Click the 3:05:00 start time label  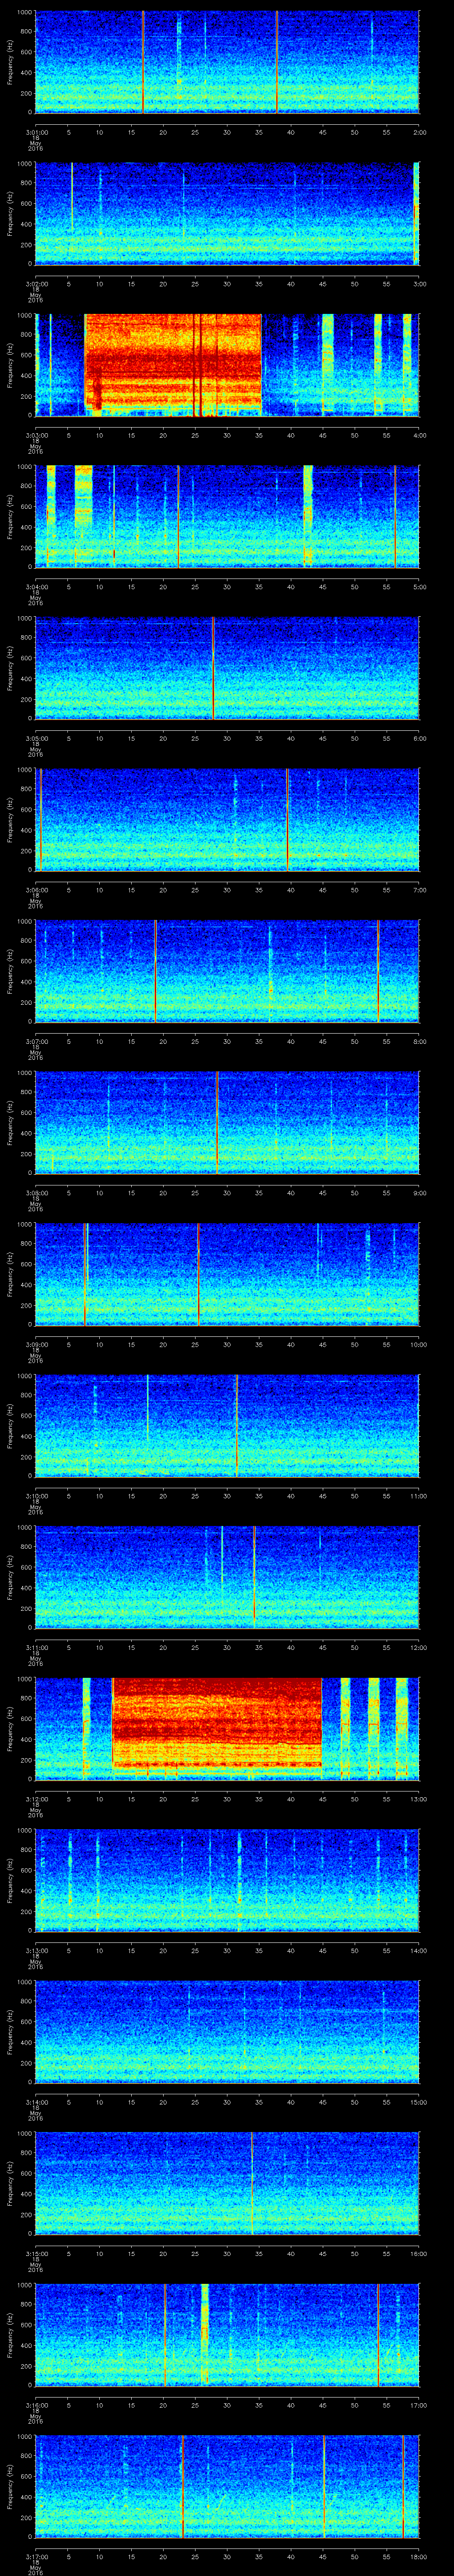(36, 738)
